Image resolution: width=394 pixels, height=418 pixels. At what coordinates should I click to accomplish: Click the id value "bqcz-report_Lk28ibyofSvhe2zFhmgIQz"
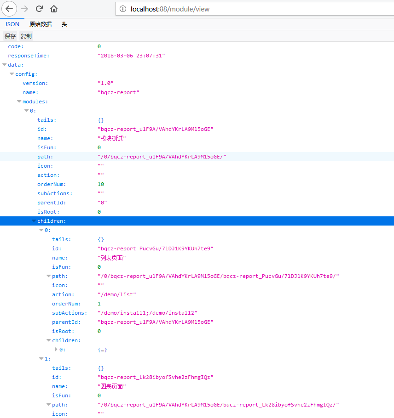[x=156, y=377]
